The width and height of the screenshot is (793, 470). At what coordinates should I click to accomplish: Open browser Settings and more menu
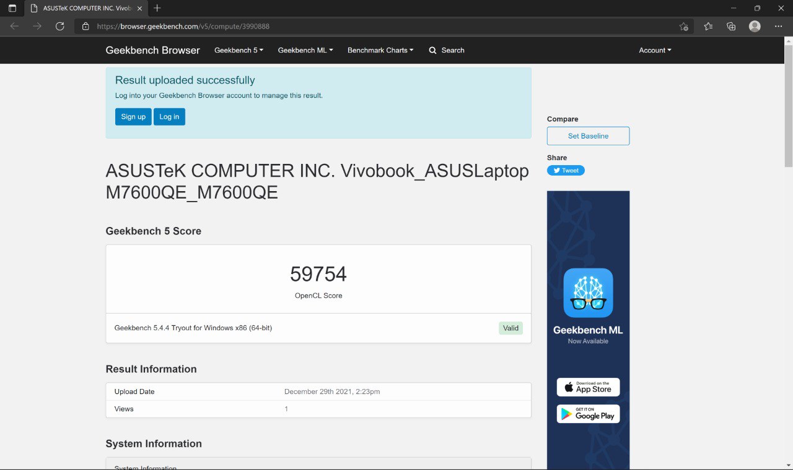click(778, 26)
